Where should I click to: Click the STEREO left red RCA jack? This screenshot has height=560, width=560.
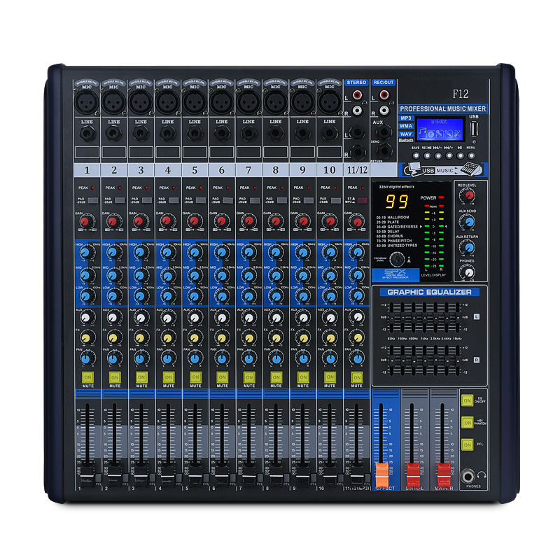click(x=357, y=94)
